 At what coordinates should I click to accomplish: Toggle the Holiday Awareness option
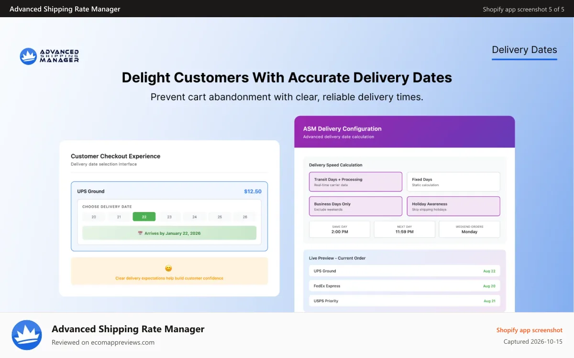[453, 206]
